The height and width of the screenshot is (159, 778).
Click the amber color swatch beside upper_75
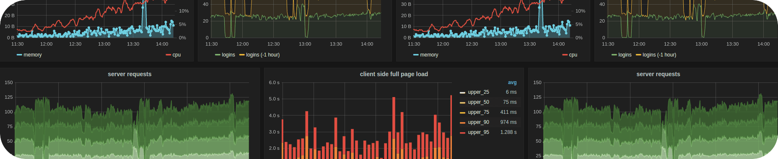462,113
